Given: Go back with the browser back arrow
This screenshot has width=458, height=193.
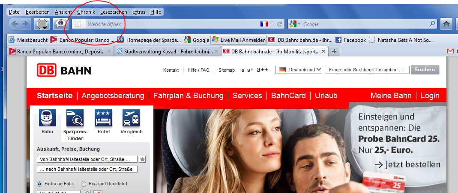Looking at the screenshot, I should (15, 24).
